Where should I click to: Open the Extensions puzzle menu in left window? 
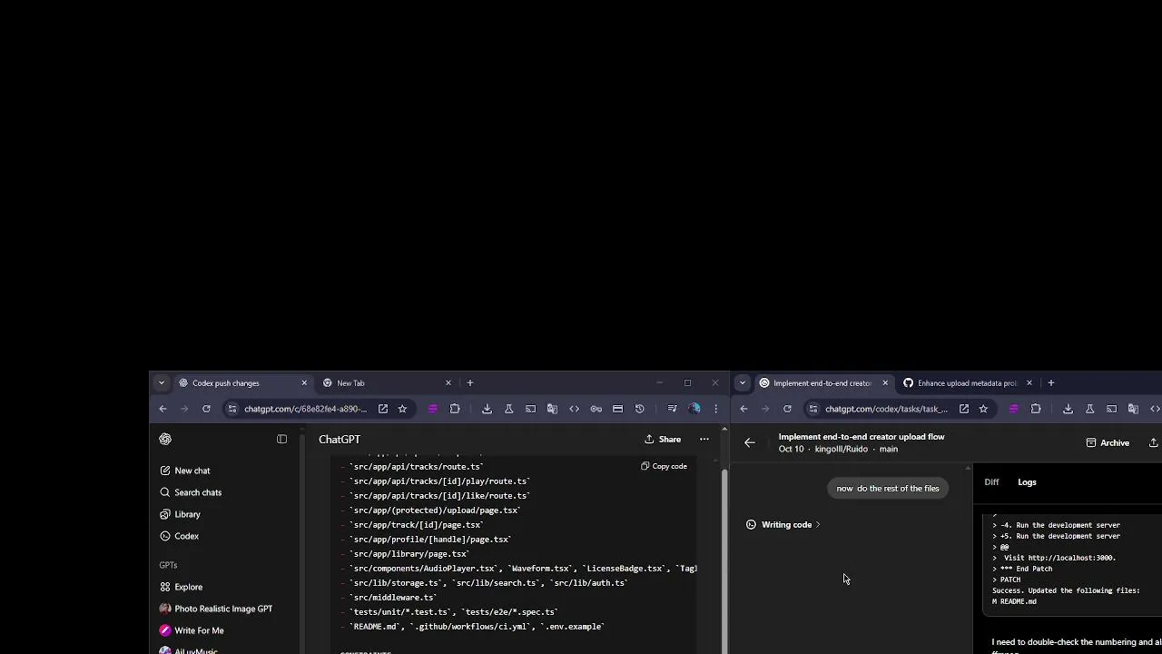pos(455,409)
